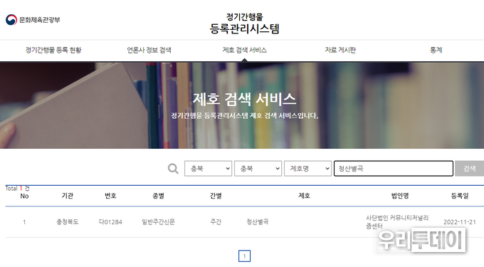
Task: Click the 등록일 column header
Action: (460, 196)
